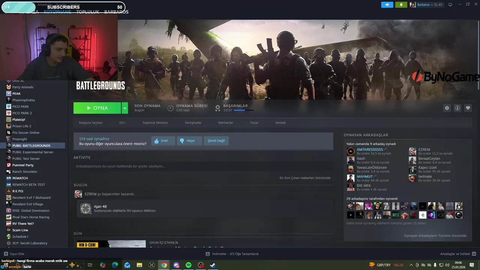Dismiss review prompt with Şimdi Değil
480x270 pixels.
tap(216, 141)
